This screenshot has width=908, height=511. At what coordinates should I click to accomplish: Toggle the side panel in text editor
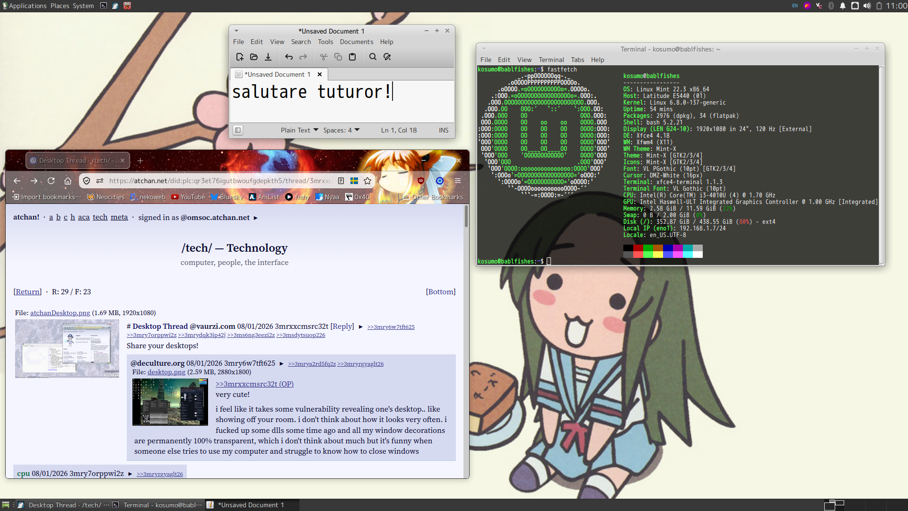(x=238, y=130)
